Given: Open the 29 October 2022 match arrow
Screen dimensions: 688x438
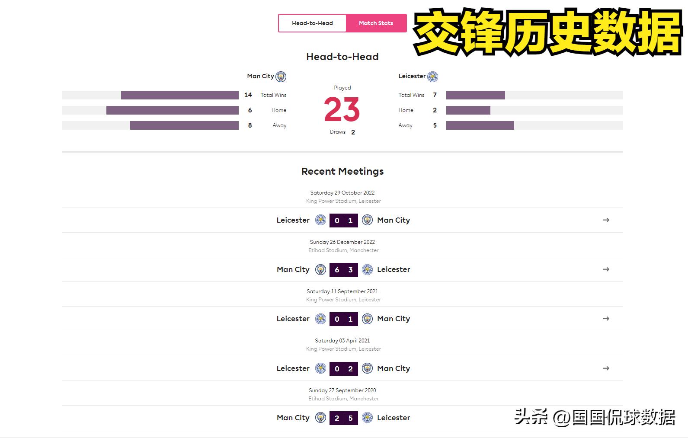Looking at the screenshot, I should (606, 220).
